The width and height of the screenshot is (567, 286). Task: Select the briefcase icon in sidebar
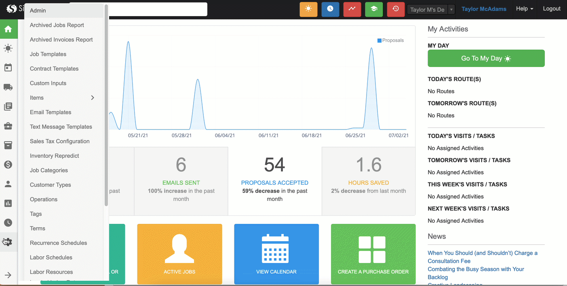(x=8, y=126)
